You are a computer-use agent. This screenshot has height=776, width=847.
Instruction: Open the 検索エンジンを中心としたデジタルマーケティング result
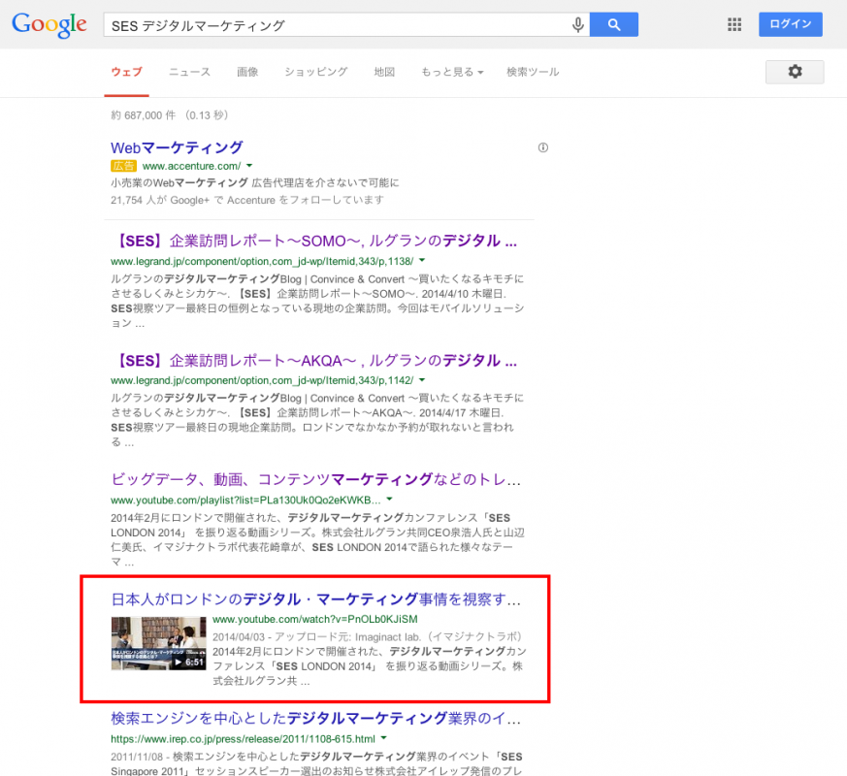click(315, 719)
